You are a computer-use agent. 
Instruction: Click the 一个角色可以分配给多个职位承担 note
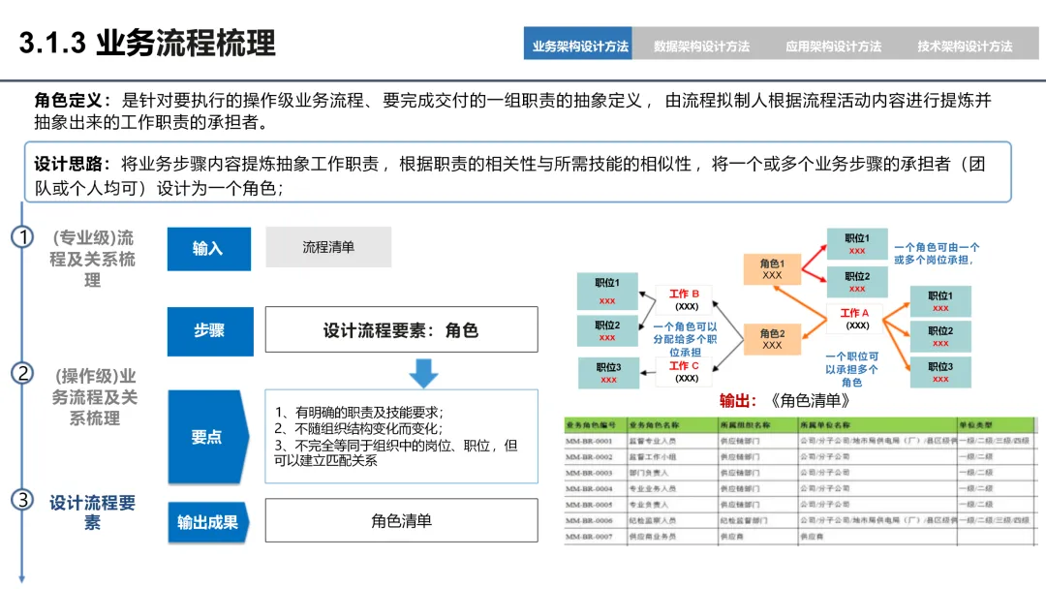(685, 339)
